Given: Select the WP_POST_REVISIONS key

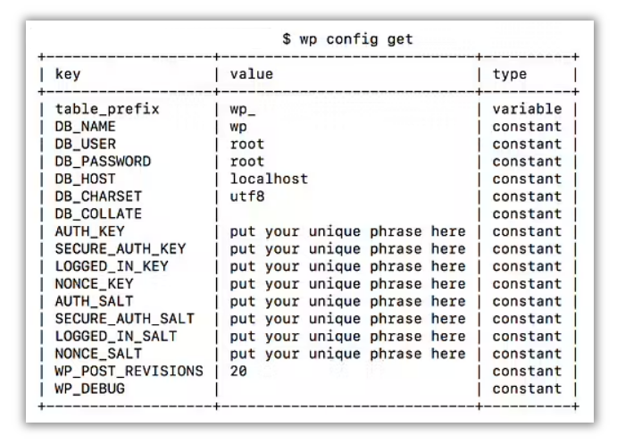Looking at the screenshot, I should [129, 372].
